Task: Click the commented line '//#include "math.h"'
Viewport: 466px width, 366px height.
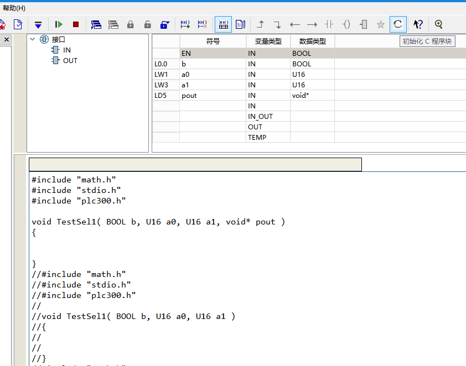Action: 79,274
